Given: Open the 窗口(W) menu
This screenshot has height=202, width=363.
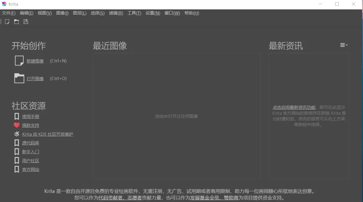Looking at the screenshot, I should (172, 13).
